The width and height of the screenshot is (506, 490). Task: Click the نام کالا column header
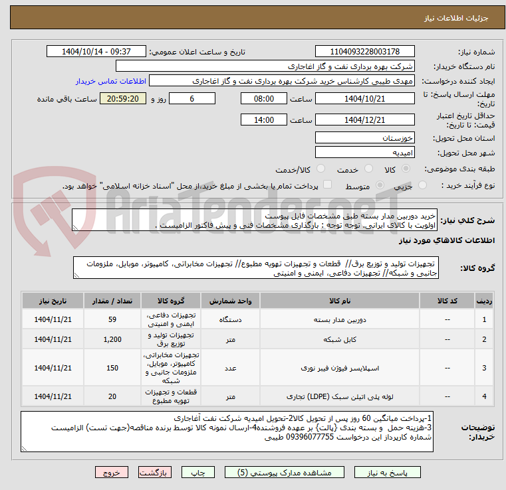click(340, 301)
